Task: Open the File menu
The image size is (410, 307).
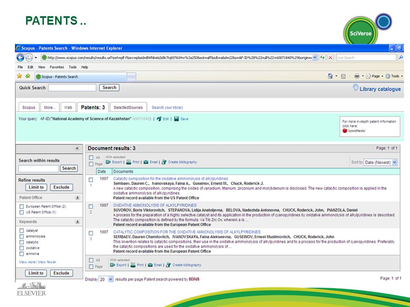Action: pyautogui.click(x=20, y=67)
